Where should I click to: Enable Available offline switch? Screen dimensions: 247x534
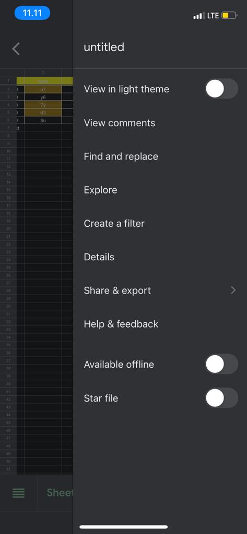pyautogui.click(x=221, y=364)
